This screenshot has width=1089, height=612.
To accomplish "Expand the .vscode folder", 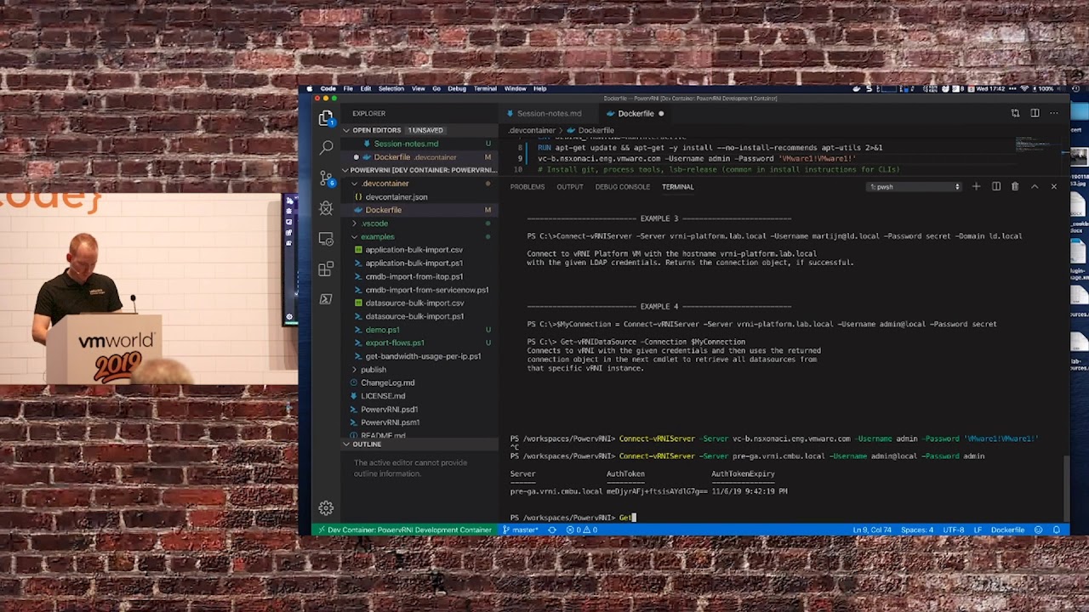I will pos(374,223).
